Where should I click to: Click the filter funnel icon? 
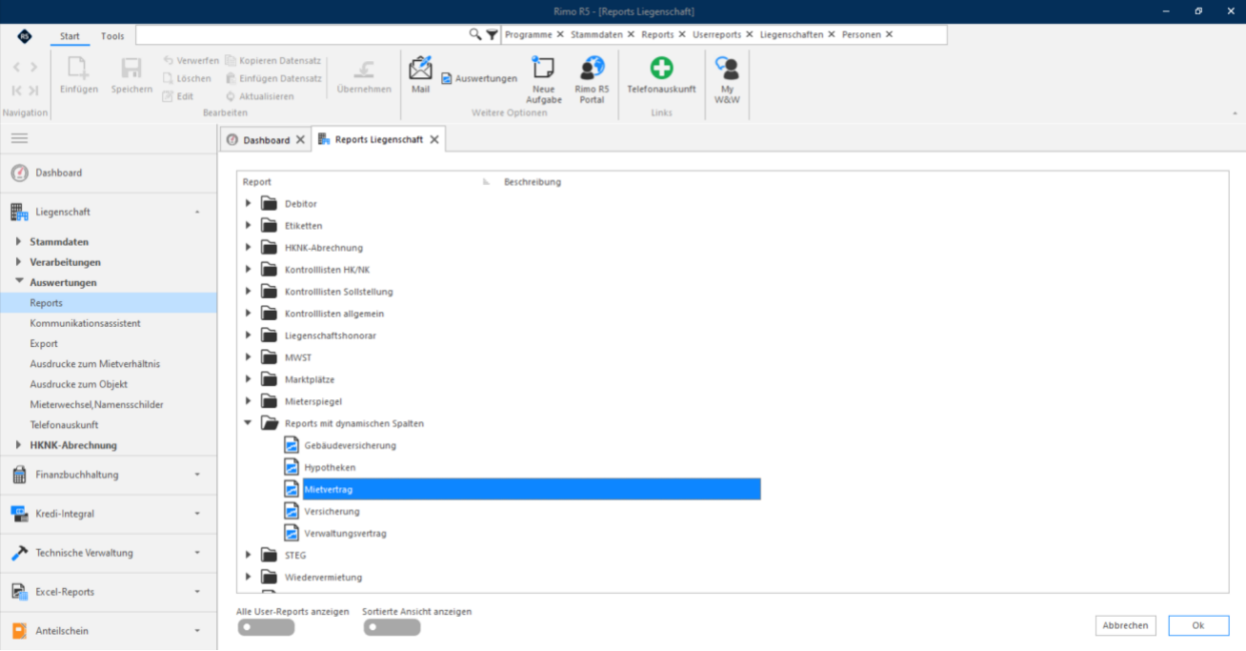(492, 34)
